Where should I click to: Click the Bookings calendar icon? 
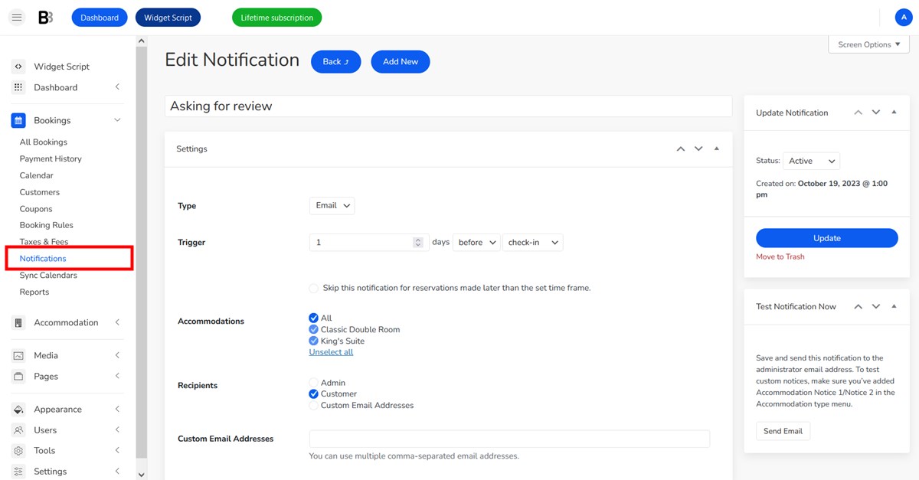click(x=18, y=120)
